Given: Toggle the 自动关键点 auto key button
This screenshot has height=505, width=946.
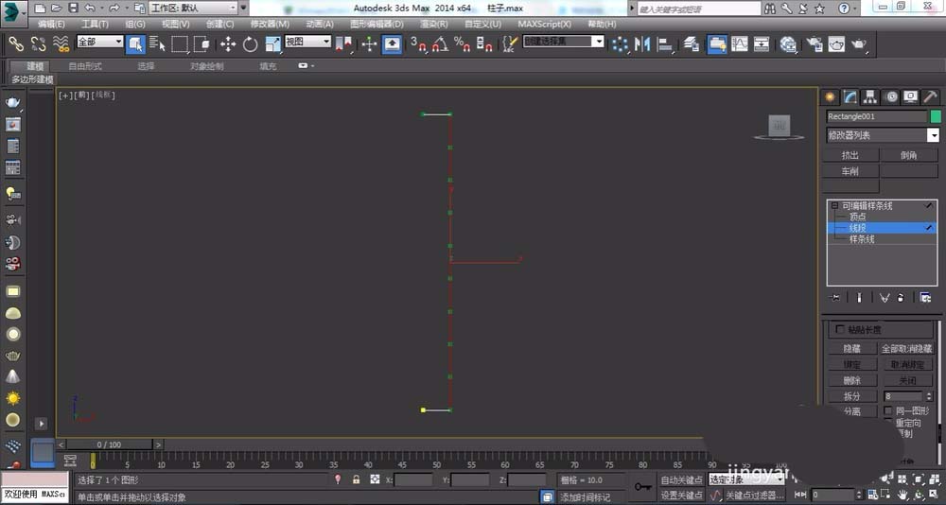Looking at the screenshot, I should tap(681, 480).
